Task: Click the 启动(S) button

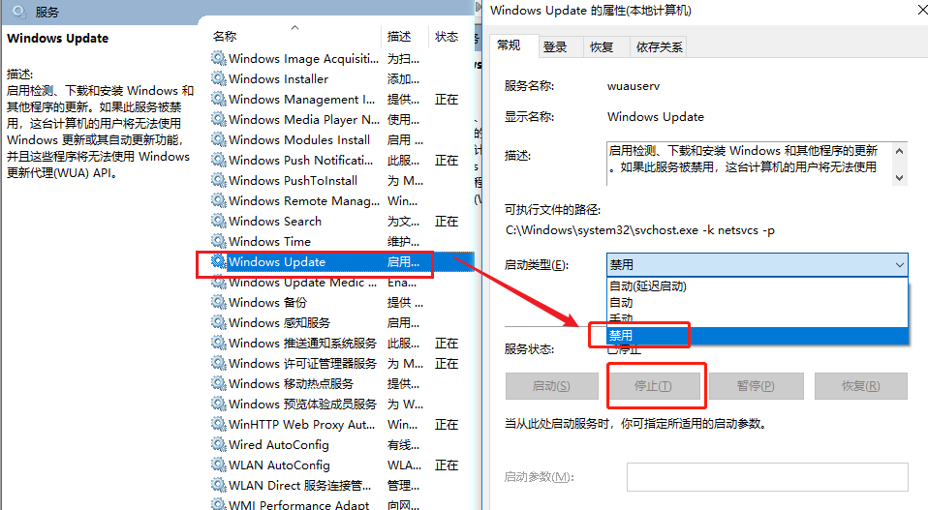Action: point(551,386)
